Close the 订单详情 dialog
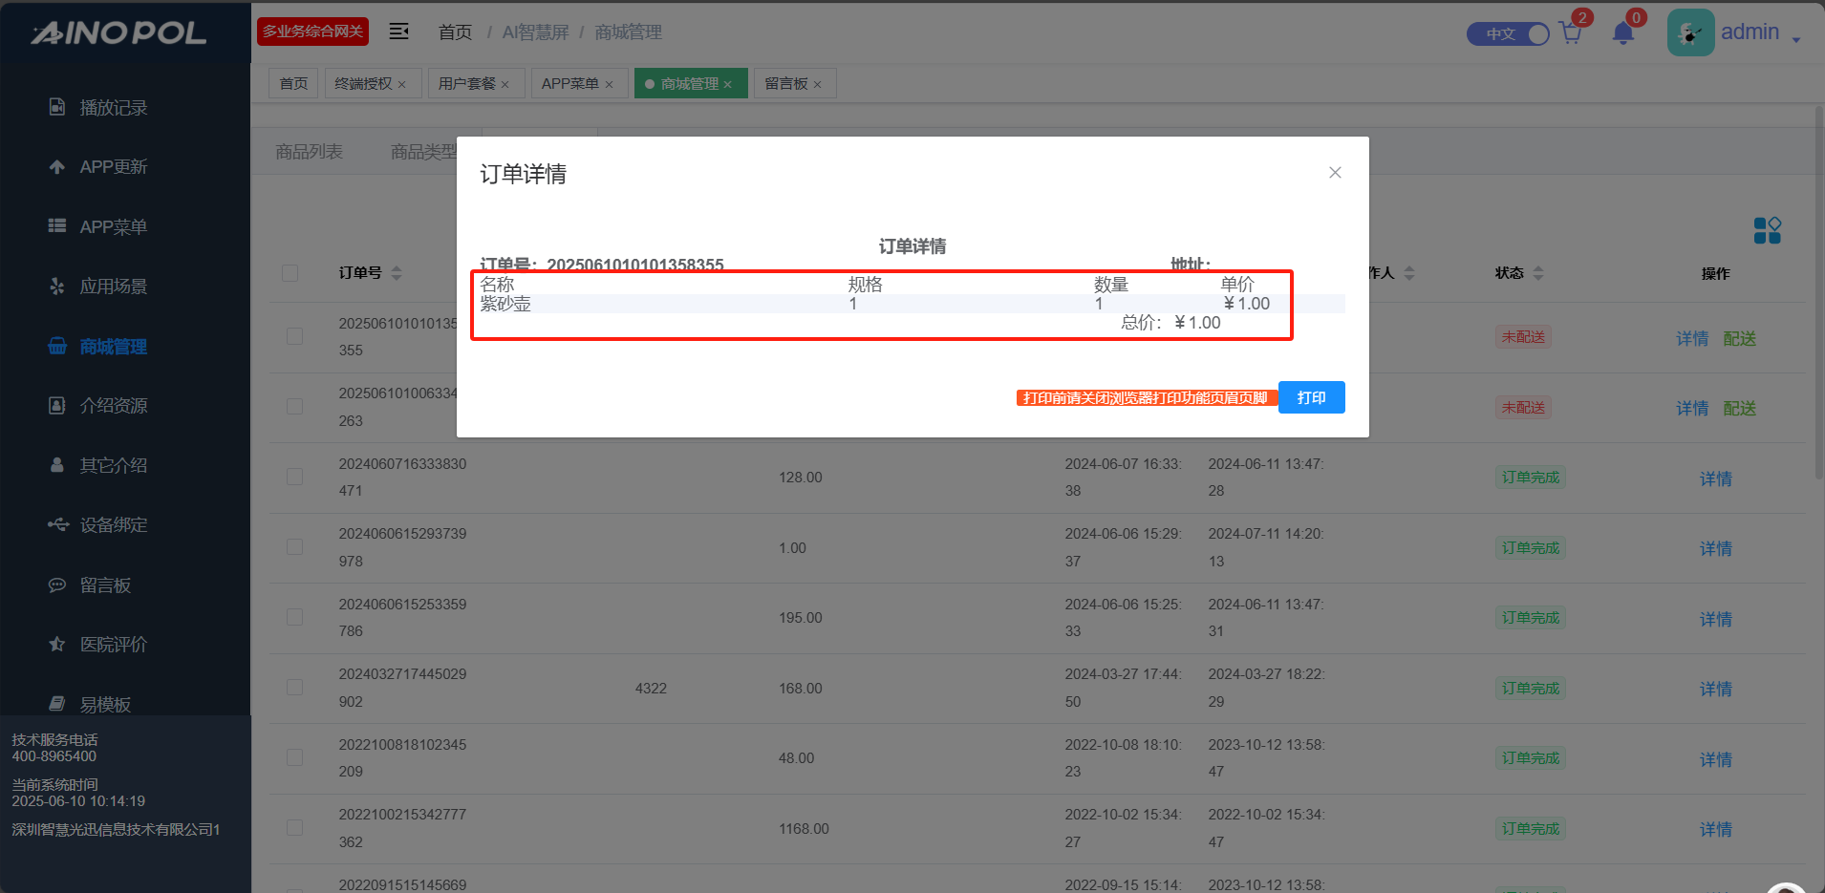The image size is (1825, 893). (x=1335, y=173)
